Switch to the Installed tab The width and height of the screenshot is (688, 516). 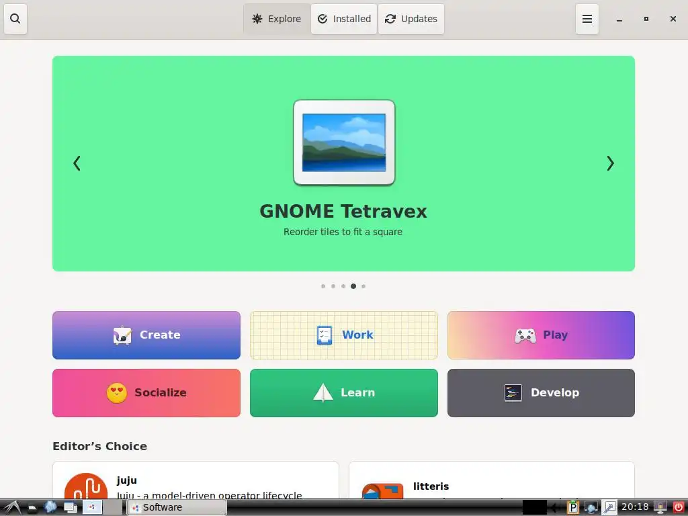point(344,19)
